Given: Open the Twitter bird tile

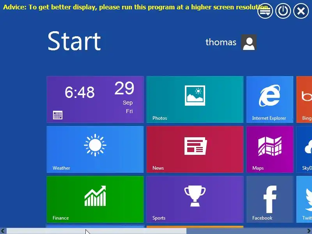Looking at the screenshot, I should tap(304, 199).
